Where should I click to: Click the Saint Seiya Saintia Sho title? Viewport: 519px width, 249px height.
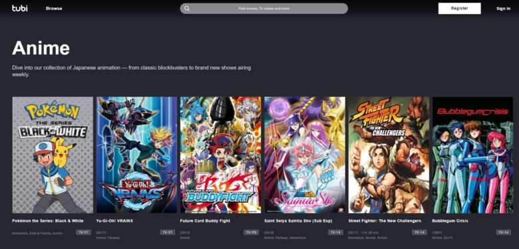(298, 220)
